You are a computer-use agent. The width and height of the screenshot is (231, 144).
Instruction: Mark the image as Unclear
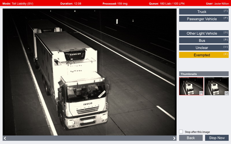[x=204, y=48]
